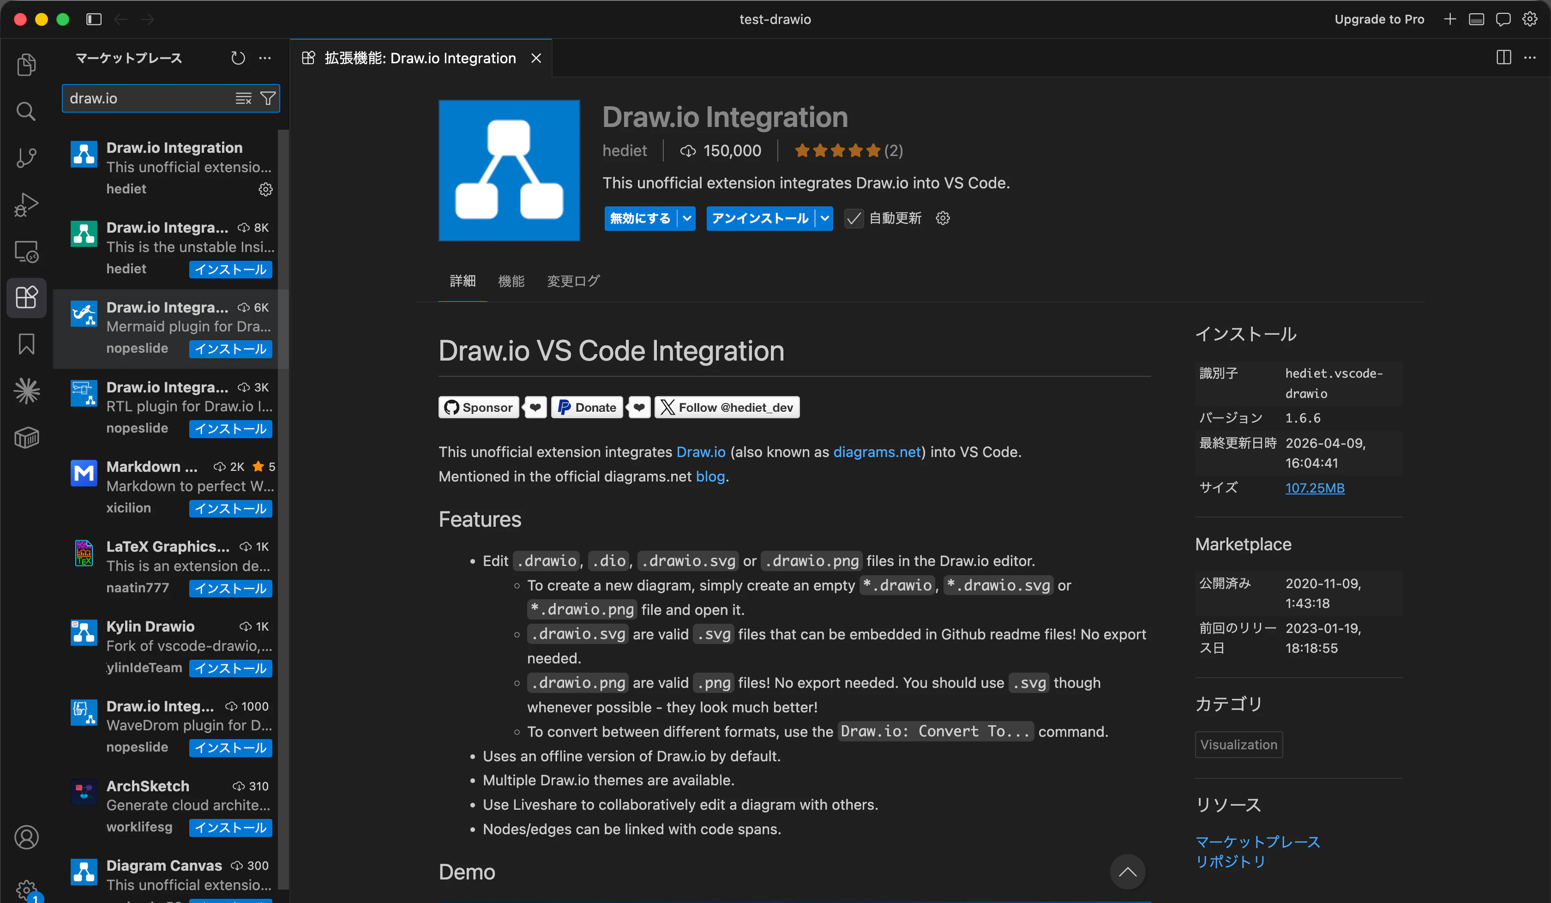1551x903 pixels.
Task: Open the cube package view in activity bar
Action: [26, 438]
